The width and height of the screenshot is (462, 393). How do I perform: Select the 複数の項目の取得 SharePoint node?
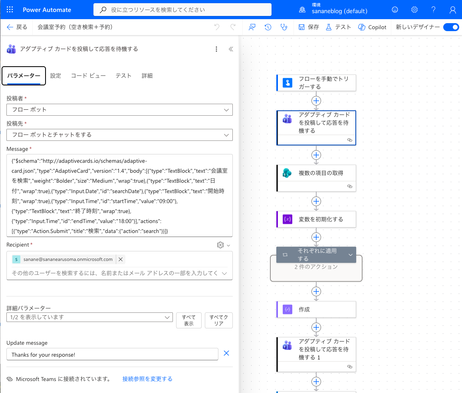(x=316, y=178)
